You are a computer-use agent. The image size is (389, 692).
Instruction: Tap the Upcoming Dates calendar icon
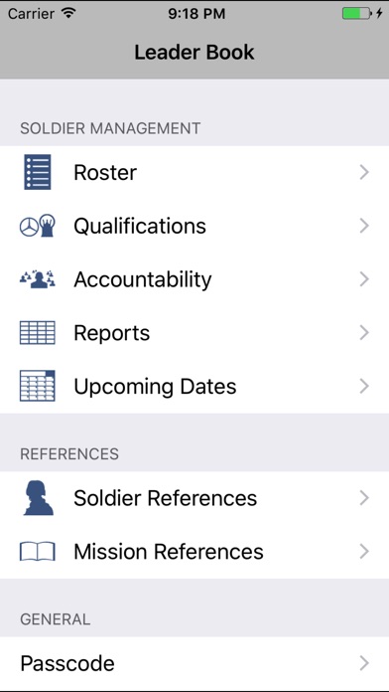(38, 386)
